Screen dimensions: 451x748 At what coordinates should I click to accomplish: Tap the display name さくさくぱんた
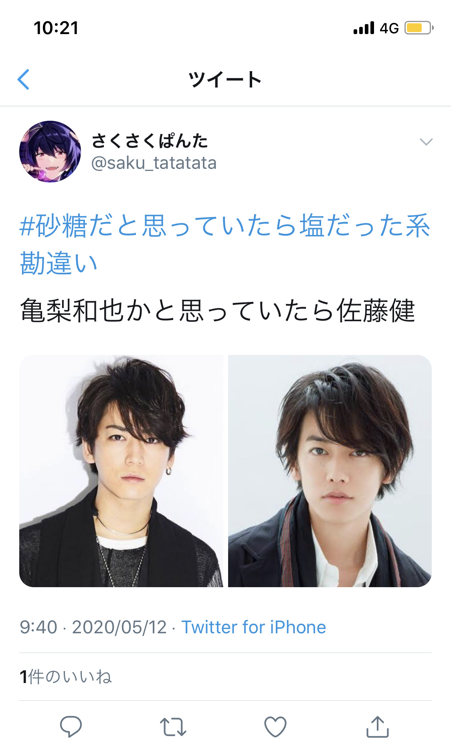150,141
